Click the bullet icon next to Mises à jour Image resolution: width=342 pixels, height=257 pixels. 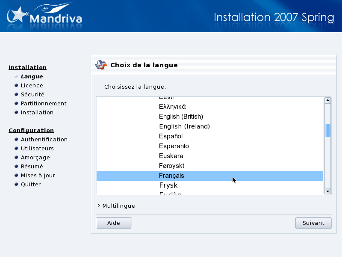click(x=16, y=175)
